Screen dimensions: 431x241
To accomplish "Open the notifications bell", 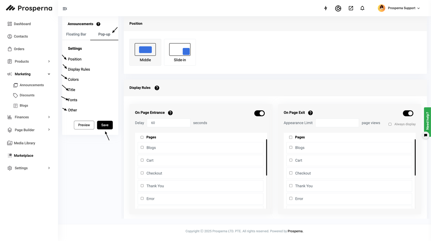I will (362, 8).
